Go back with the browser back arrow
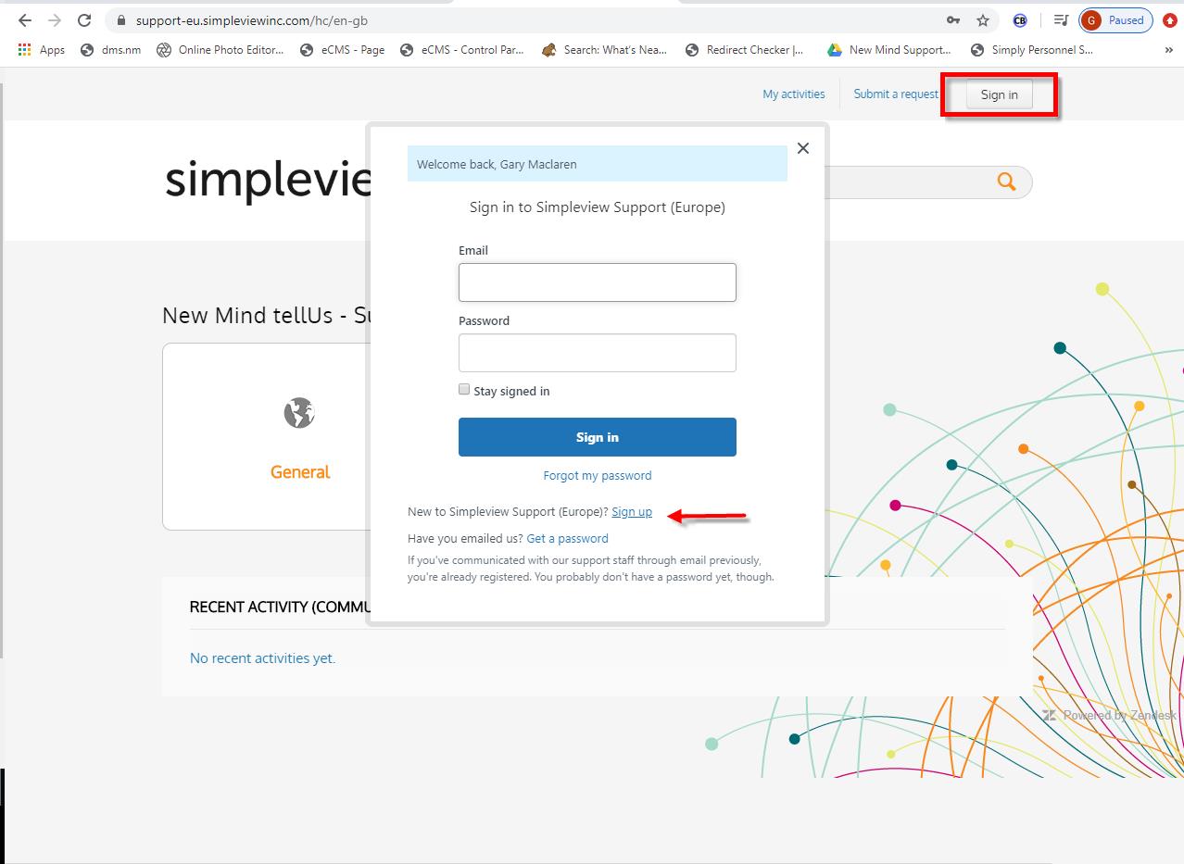Screen dimensions: 1184x864 click(x=25, y=20)
